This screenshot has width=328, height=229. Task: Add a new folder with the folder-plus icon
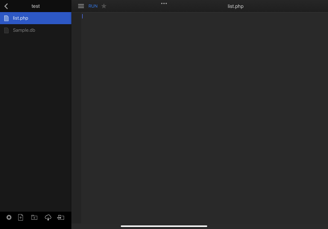tap(34, 217)
